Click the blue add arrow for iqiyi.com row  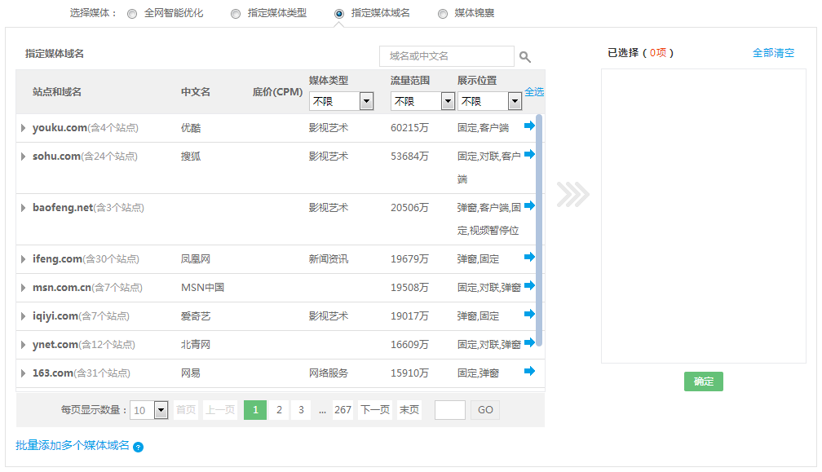[531, 315]
